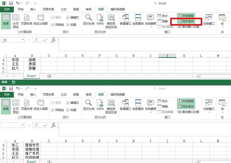Open 文件 menu in bottom window

[7, 95]
